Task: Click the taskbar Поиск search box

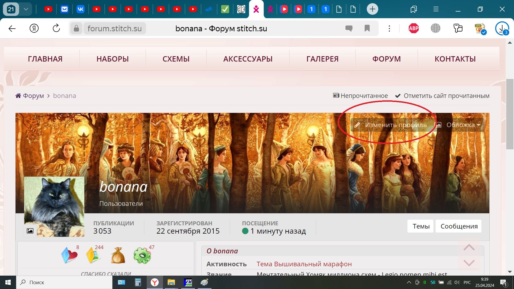Action: coord(64,282)
